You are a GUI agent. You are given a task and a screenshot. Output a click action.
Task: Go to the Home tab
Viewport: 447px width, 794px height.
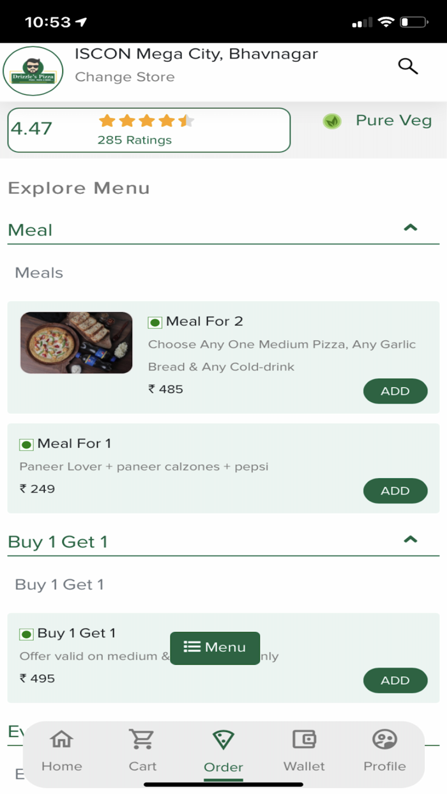tap(61, 751)
